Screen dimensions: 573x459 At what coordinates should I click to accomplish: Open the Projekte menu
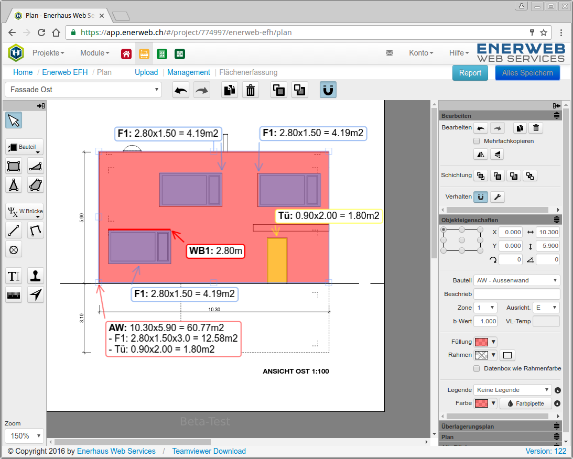tap(48, 53)
